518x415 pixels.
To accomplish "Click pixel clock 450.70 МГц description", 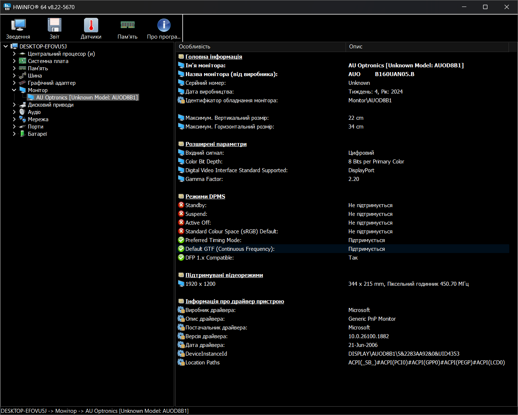I will click(409, 284).
